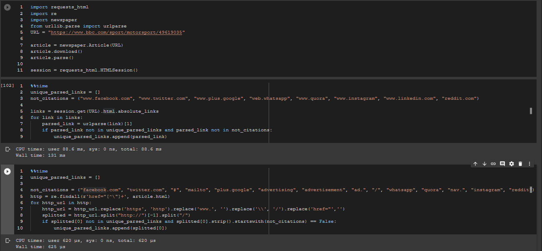Run the cell importing requests_html
Image resolution: width=542 pixels, height=251 pixels.
point(7,7)
